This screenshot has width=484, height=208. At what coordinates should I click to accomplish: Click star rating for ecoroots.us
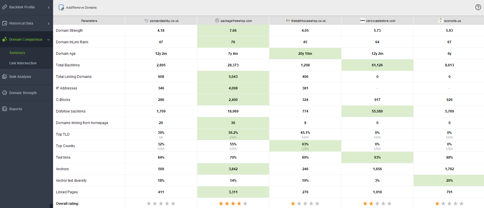449,203
